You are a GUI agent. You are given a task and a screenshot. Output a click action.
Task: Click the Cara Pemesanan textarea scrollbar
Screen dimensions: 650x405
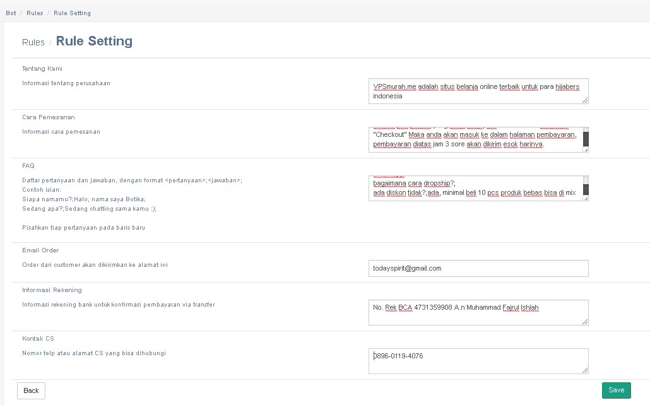pos(586,138)
